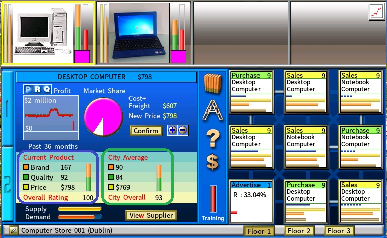
Task: Click the pencil rename icon beside store name
Action: click(14, 230)
